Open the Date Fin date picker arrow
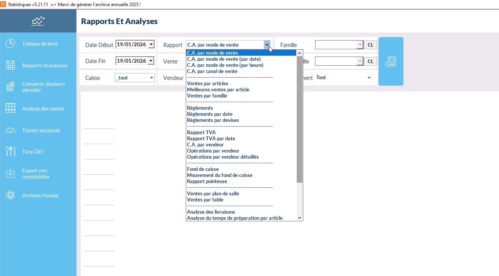This screenshot has height=276, width=499. [x=151, y=61]
